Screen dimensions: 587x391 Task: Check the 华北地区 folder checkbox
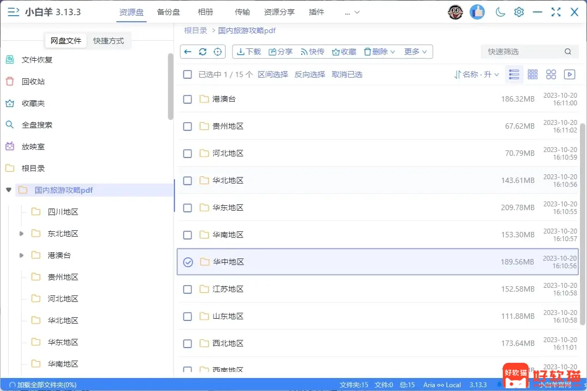tap(188, 181)
